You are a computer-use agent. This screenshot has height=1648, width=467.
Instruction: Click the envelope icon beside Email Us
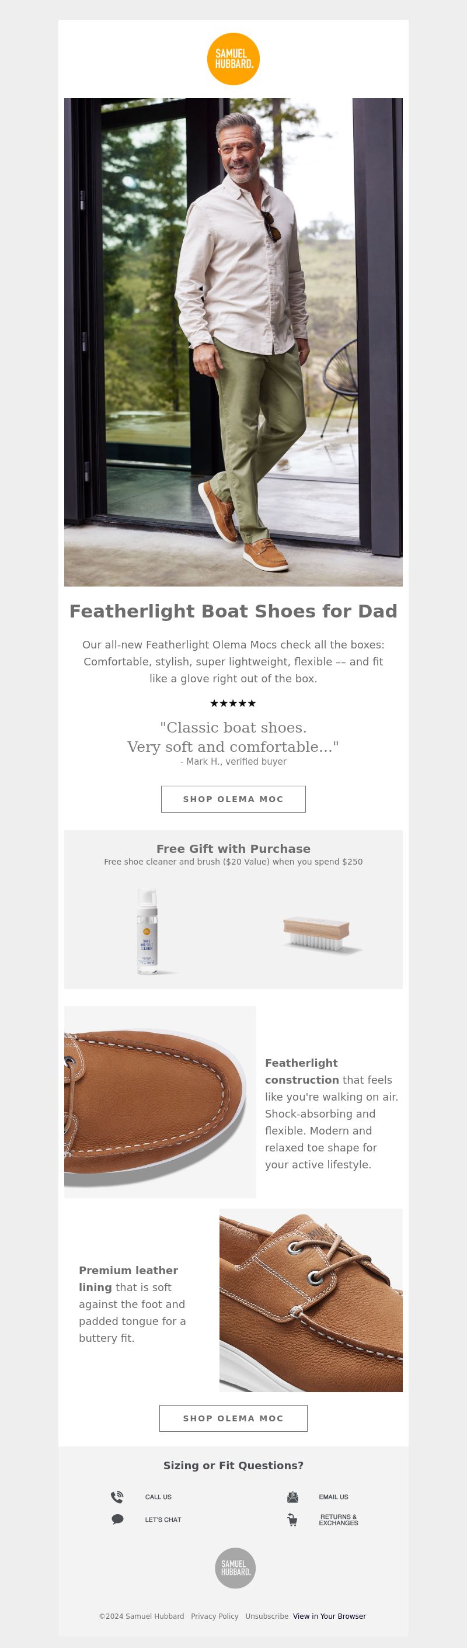[292, 1497]
